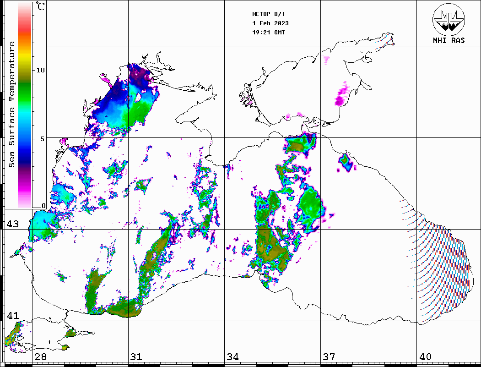Click the '°C' unit label

click(40, 6)
